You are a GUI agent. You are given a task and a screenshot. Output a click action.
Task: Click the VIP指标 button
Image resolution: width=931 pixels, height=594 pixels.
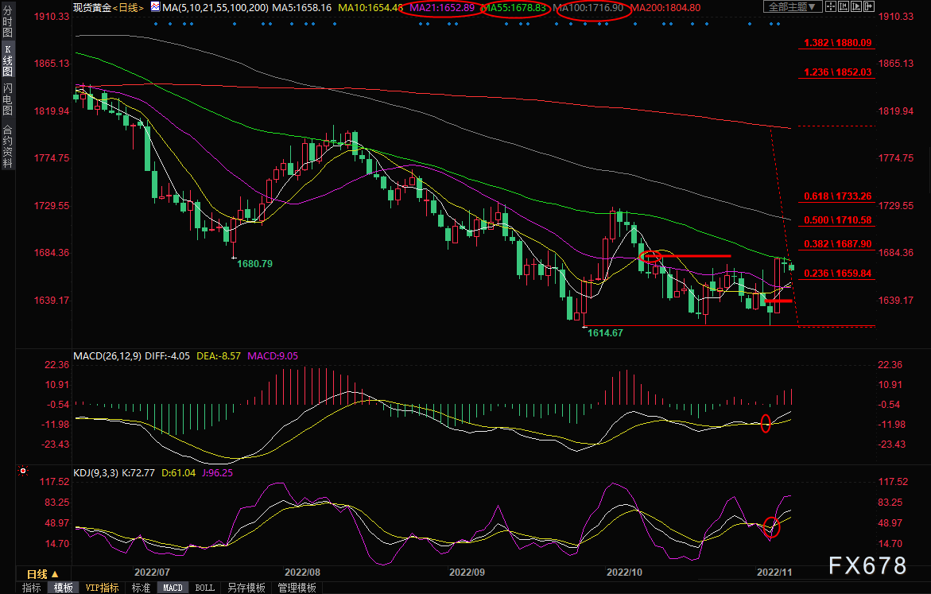point(103,588)
